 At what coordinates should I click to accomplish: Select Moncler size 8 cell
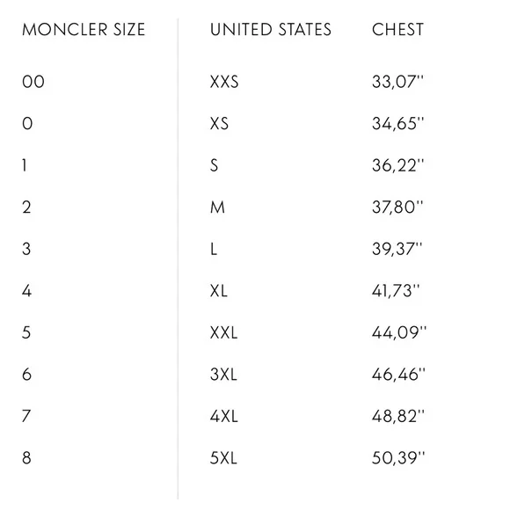pyautogui.click(x=26, y=458)
